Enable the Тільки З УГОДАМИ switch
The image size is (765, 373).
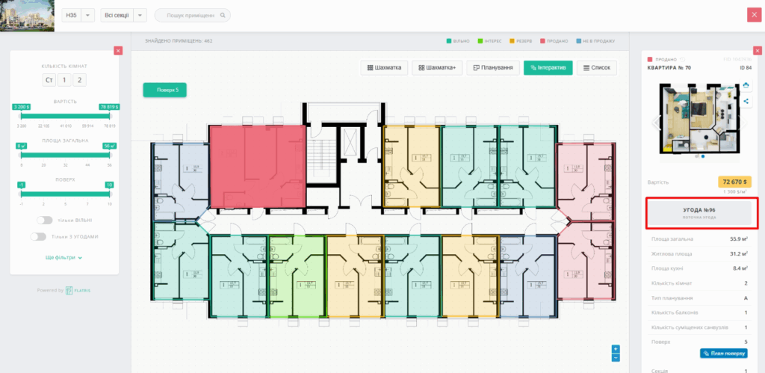(38, 237)
